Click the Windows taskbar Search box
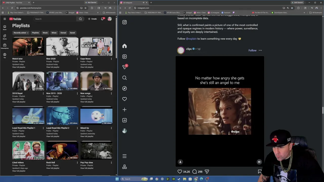This screenshot has width=324, height=182. tap(134, 179)
